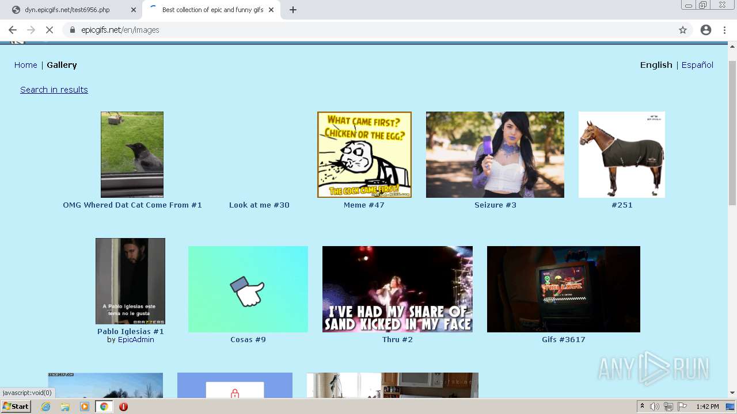Go to the Home page link
Screen dimensions: 737x414
(x=26, y=65)
